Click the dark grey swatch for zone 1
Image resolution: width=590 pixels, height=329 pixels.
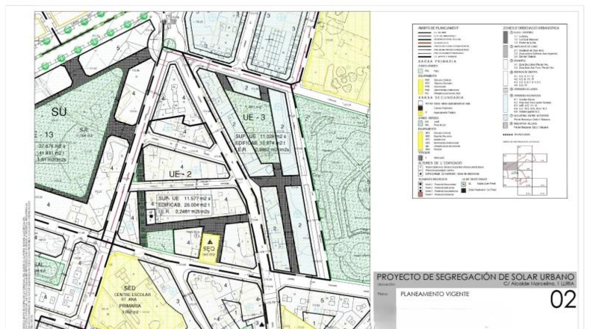click(506, 37)
